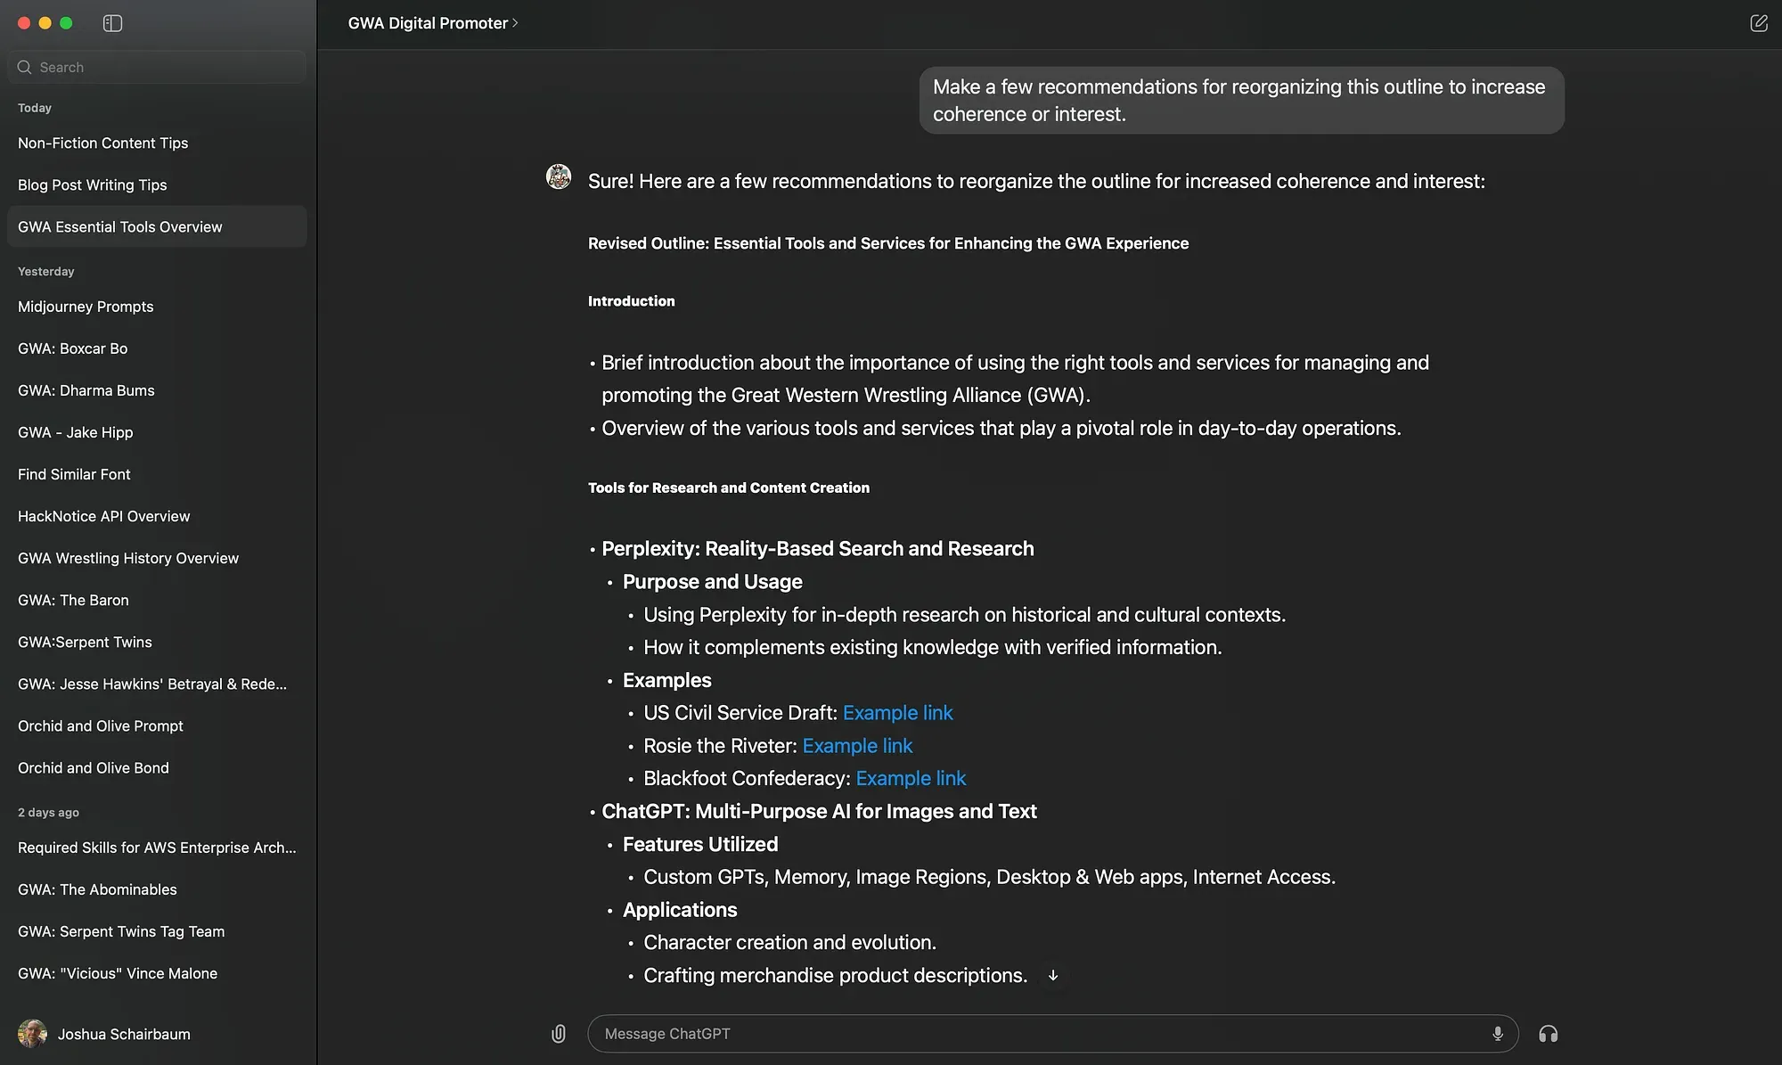Click Joshua Schairbaum profile avatar
This screenshot has height=1065, width=1782.
[32, 1034]
